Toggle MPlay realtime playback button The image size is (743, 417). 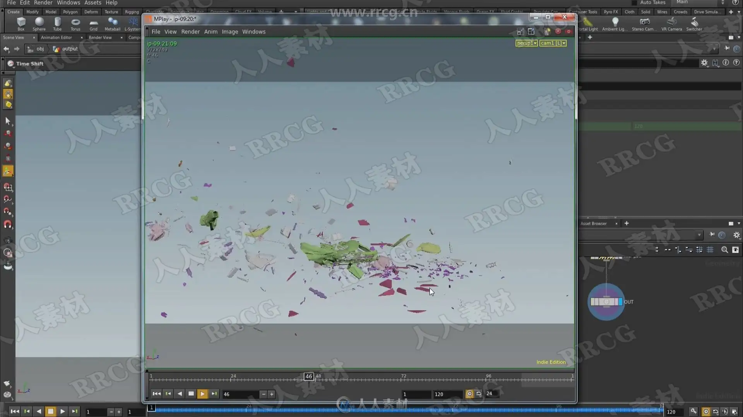pyautogui.click(x=469, y=394)
